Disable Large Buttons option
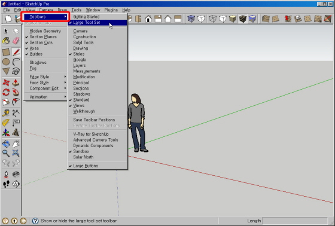The width and height of the screenshot is (335, 226). [98, 166]
